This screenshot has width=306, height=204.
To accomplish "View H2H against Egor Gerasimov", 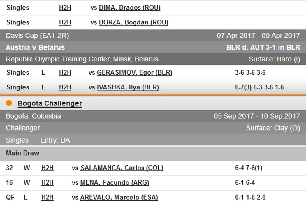I will [x=65, y=73].
